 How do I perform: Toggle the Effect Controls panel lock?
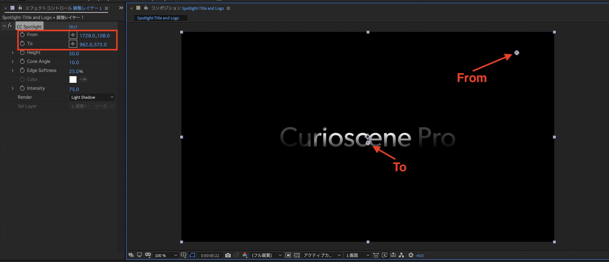tap(20, 8)
